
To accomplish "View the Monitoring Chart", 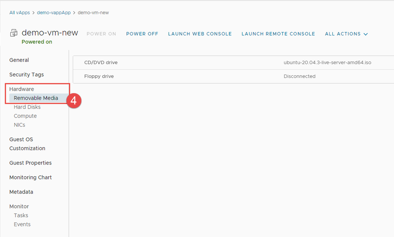I will pos(30,177).
